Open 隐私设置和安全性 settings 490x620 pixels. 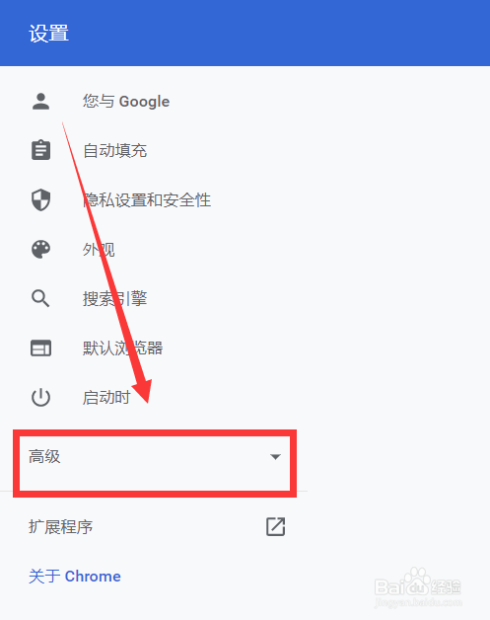pyautogui.click(x=147, y=199)
